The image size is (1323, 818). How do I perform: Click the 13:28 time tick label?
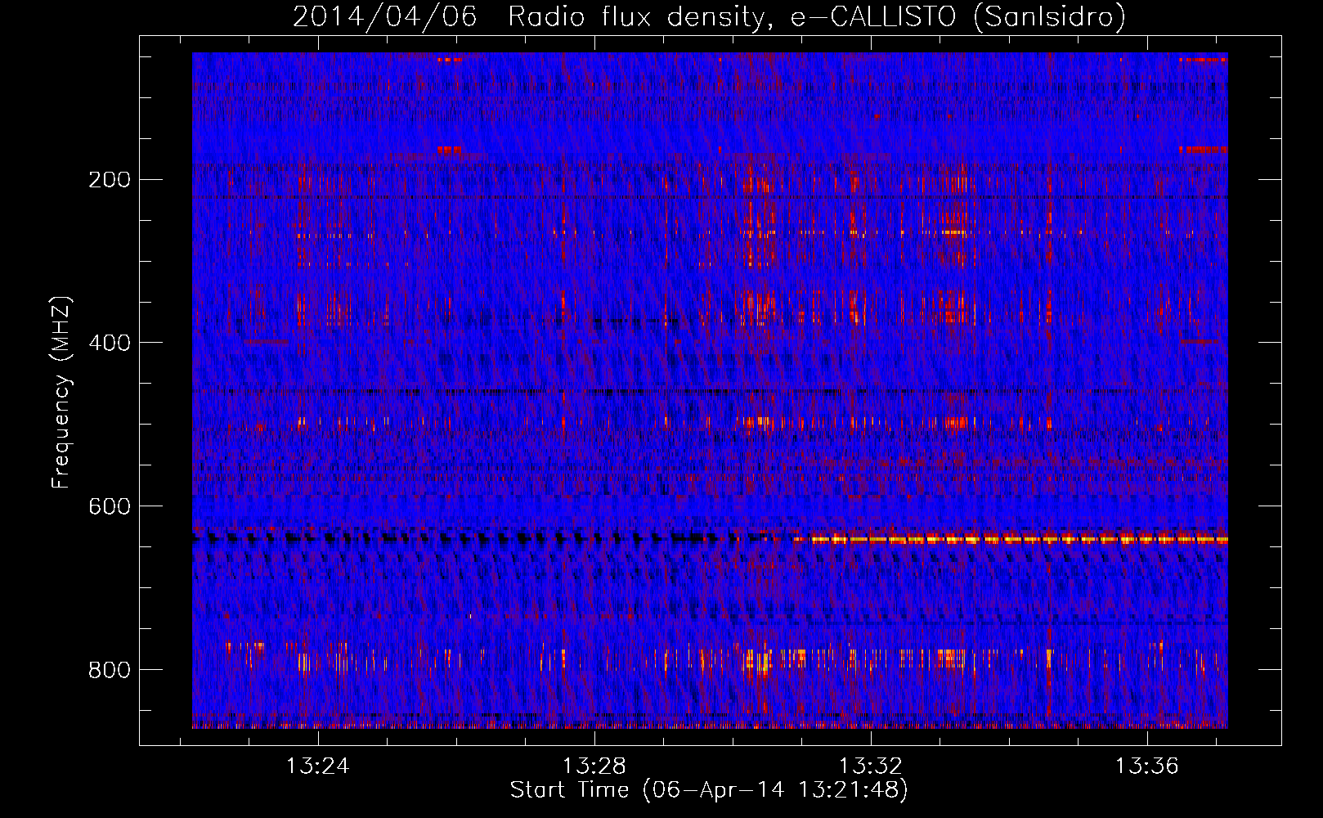tap(594, 766)
